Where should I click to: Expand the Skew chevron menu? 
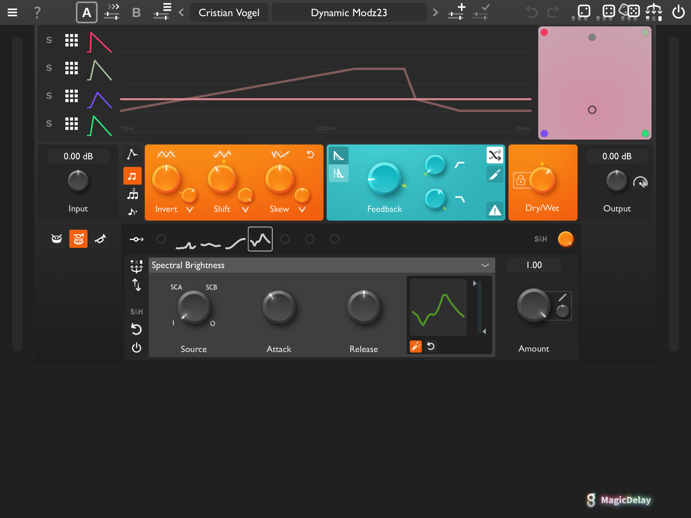(302, 209)
